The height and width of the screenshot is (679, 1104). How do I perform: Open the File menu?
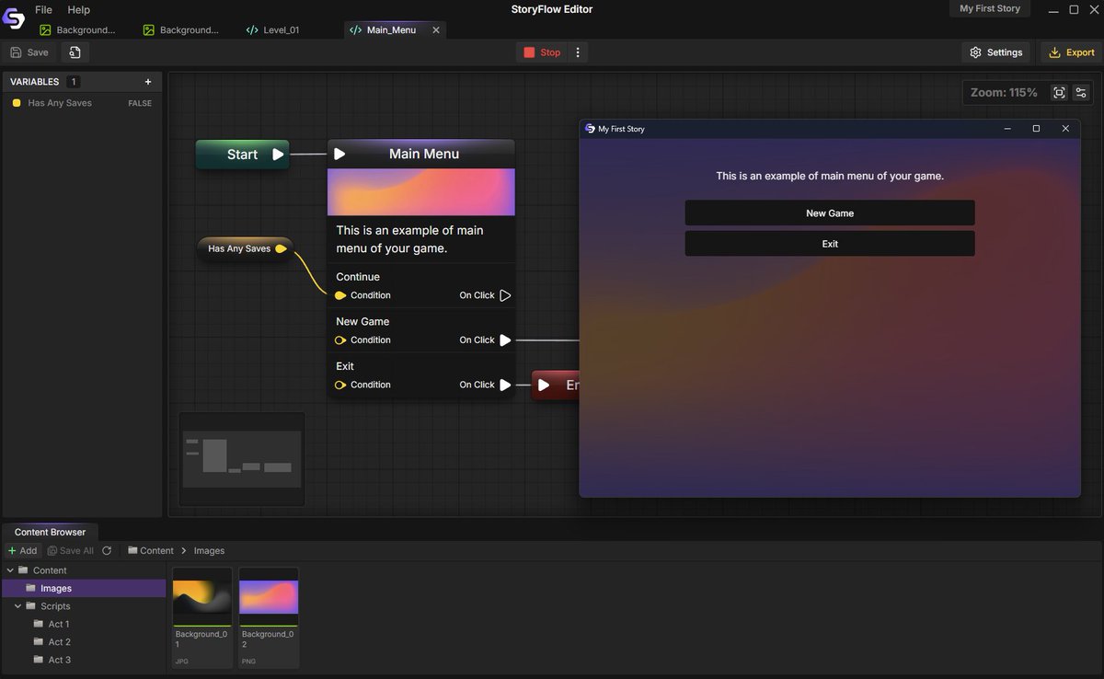(43, 9)
